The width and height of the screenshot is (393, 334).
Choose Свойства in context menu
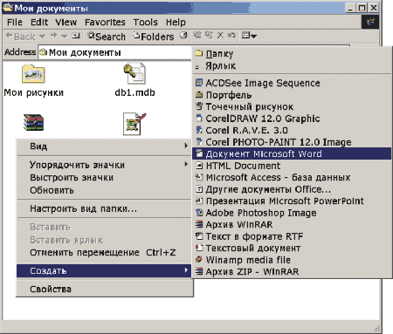(104, 289)
